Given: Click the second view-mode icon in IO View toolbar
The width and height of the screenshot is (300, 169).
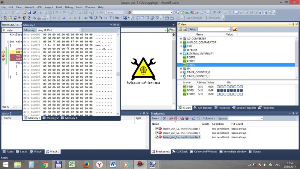Looking at the screenshot, I should tap(185, 29).
